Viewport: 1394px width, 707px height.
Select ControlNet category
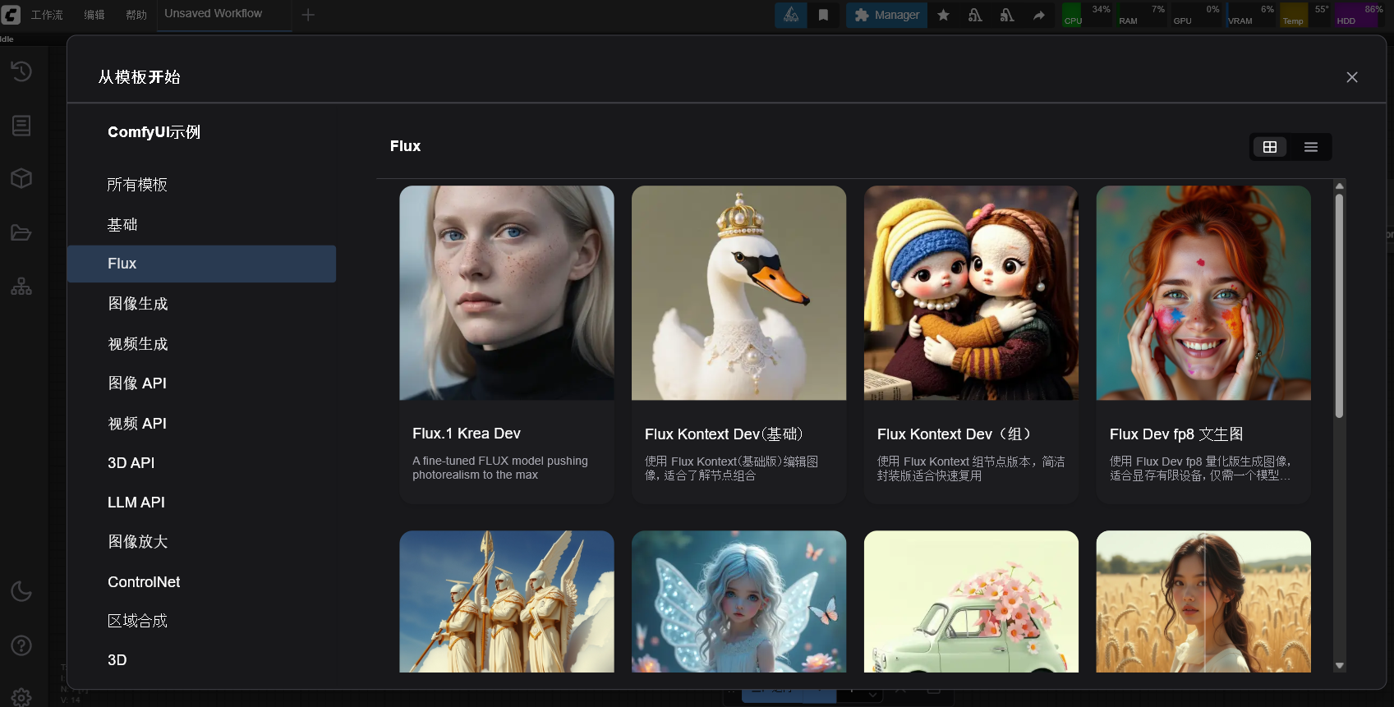pos(201,582)
